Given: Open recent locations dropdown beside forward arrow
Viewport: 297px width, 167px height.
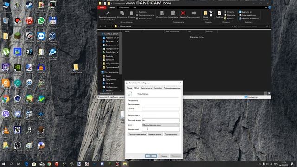Looking at the screenshot, I should [x=109, y=26].
